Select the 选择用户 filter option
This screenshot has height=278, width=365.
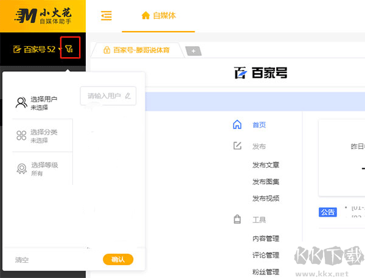[43, 103]
